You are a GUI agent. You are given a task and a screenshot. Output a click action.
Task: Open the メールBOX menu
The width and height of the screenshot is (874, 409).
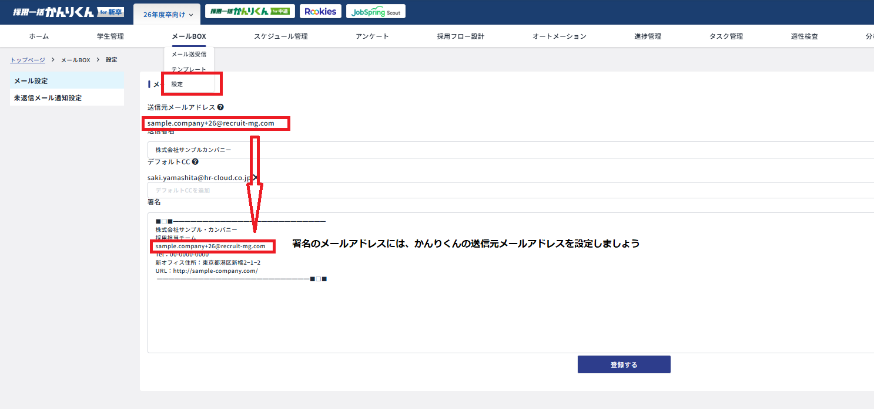coord(189,36)
